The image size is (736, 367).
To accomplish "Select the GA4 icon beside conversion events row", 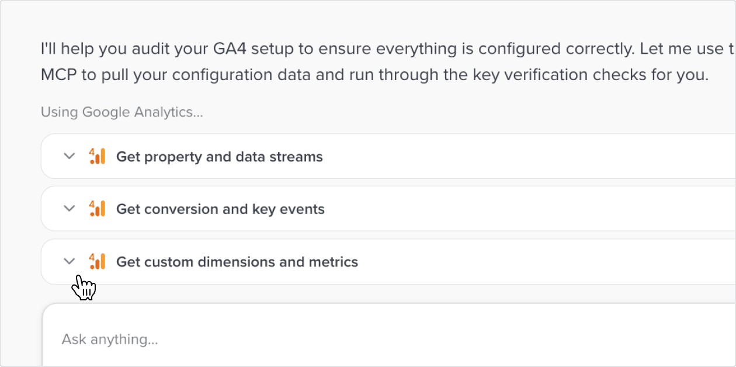I will pyautogui.click(x=98, y=209).
